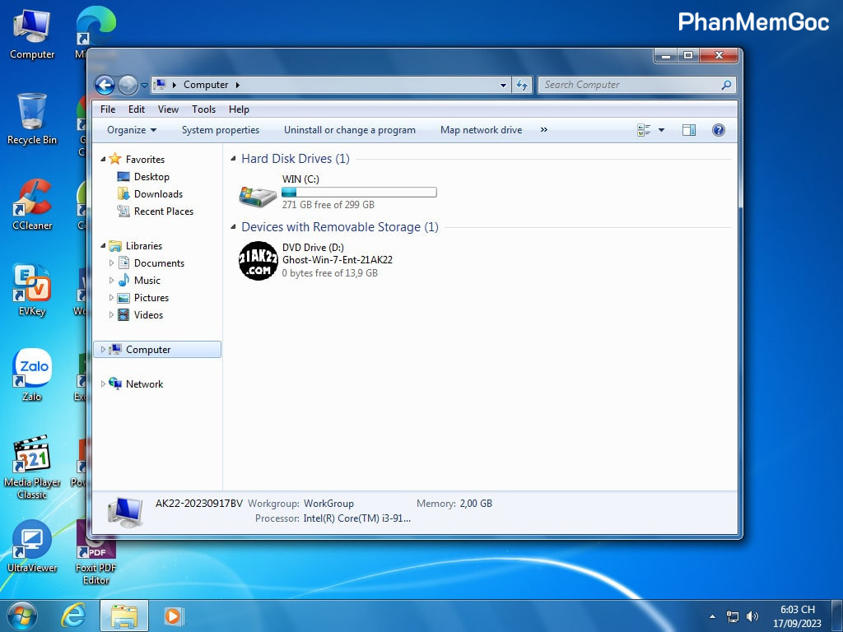Expand the Documents library tree node
This screenshot has height=632, width=843.
[x=112, y=263]
